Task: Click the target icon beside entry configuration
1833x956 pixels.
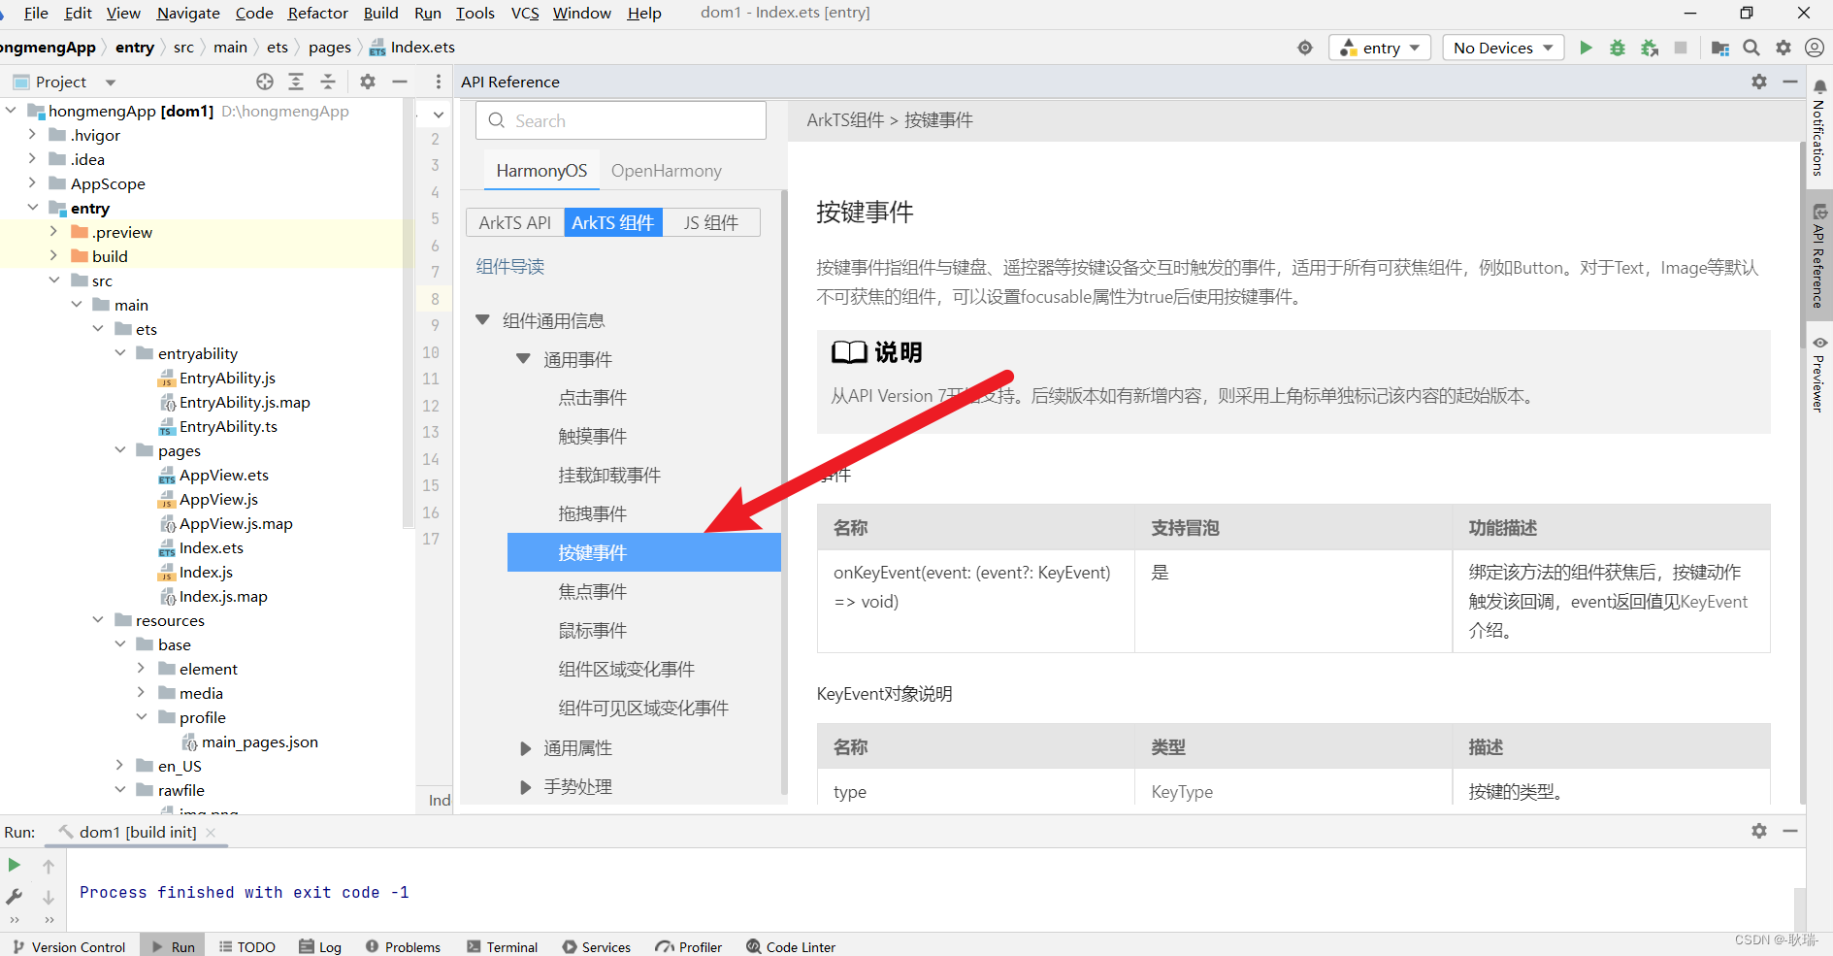Action: [x=1305, y=48]
